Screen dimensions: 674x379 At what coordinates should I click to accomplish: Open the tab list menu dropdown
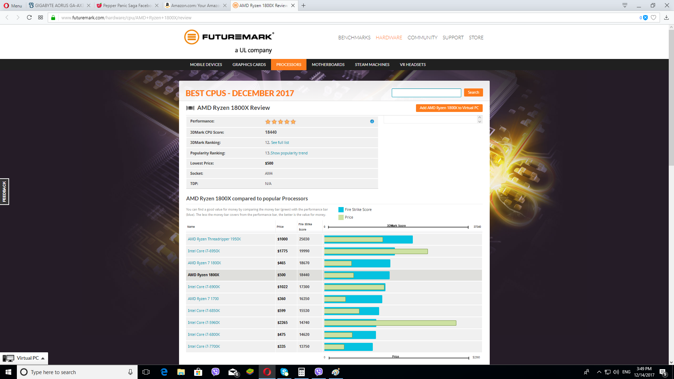tap(625, 6)
